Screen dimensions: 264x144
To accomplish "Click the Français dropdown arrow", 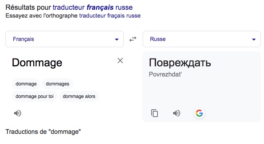I will [117, 39].
